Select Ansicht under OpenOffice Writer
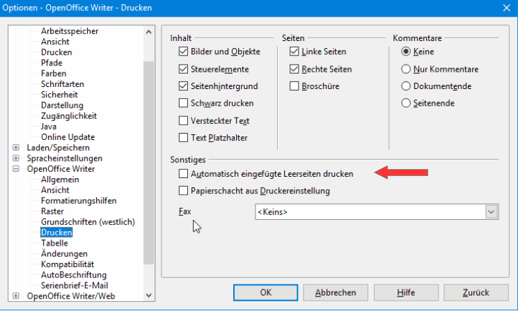518x311 pixels. click(x=55, y=190)
